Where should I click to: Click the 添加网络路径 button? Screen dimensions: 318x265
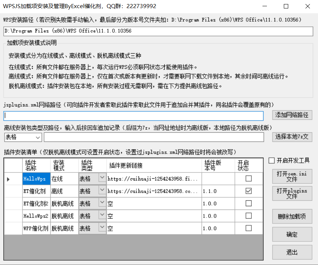(292, 115)
